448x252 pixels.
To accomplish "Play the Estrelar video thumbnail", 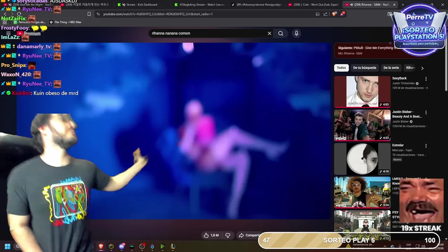I will pyautogui.click(x=362, y=159).
